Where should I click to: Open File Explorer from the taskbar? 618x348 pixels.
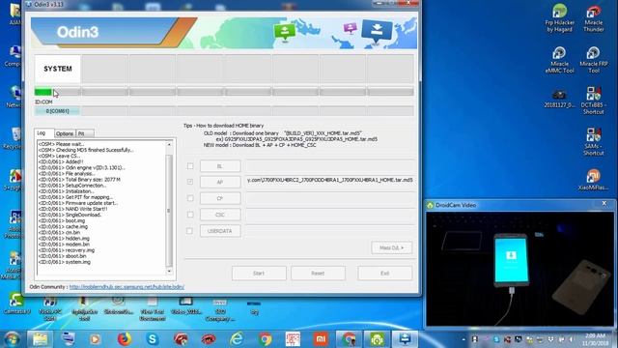(x=40, y=339)
